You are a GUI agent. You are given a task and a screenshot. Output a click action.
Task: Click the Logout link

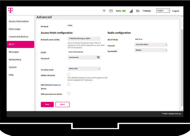click(176, 11)
